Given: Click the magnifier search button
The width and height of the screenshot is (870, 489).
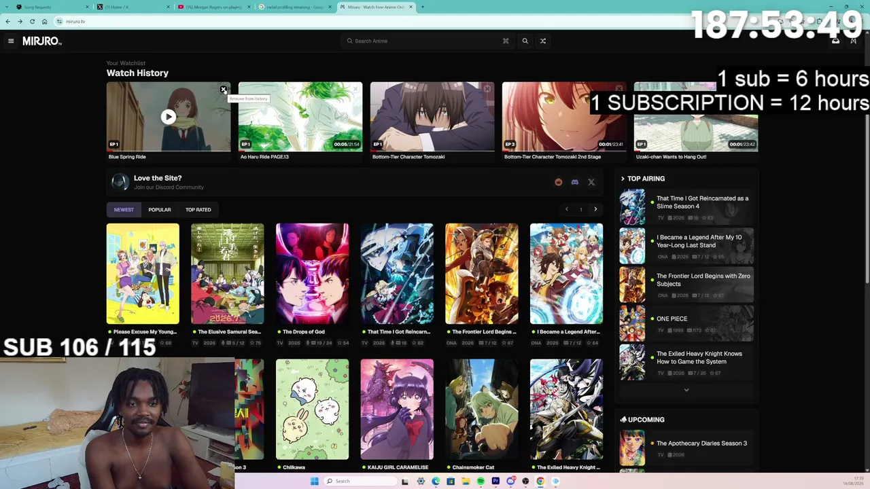Looking at the screenshot, I should (x=525, y=41).
